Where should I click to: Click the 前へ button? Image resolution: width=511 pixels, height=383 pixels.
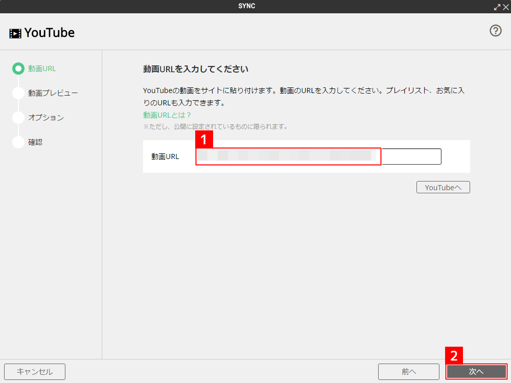pos(409,372)
